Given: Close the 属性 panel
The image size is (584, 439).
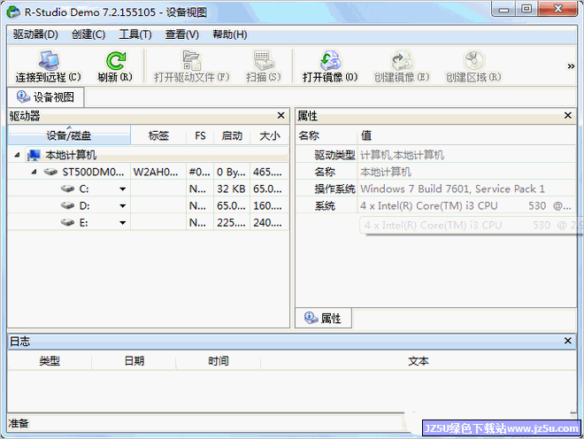Looking at the screenshot, I should [x=567, y=116].
